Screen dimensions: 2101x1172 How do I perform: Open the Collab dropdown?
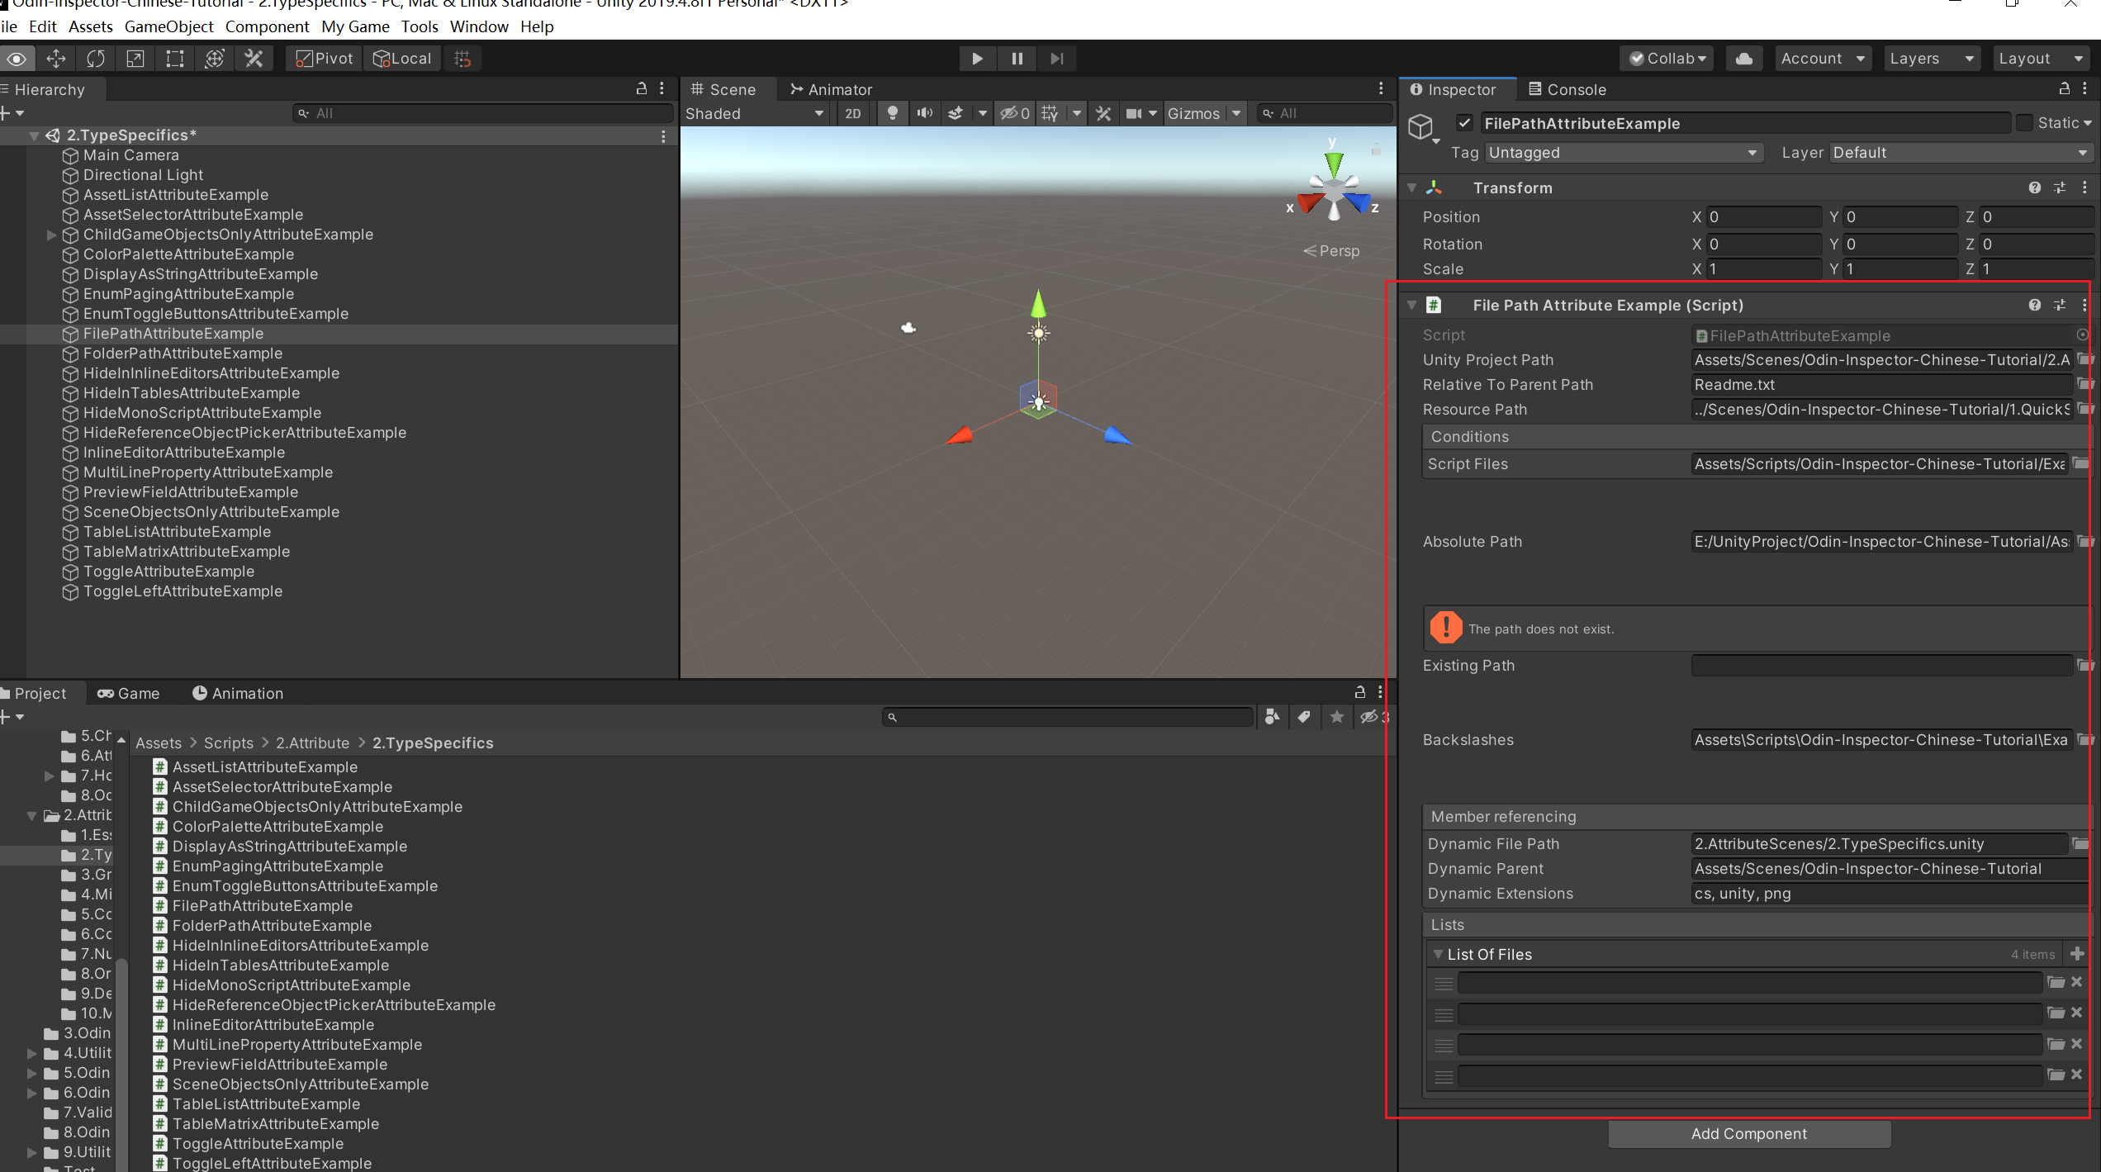click(x=1667, y=59)
